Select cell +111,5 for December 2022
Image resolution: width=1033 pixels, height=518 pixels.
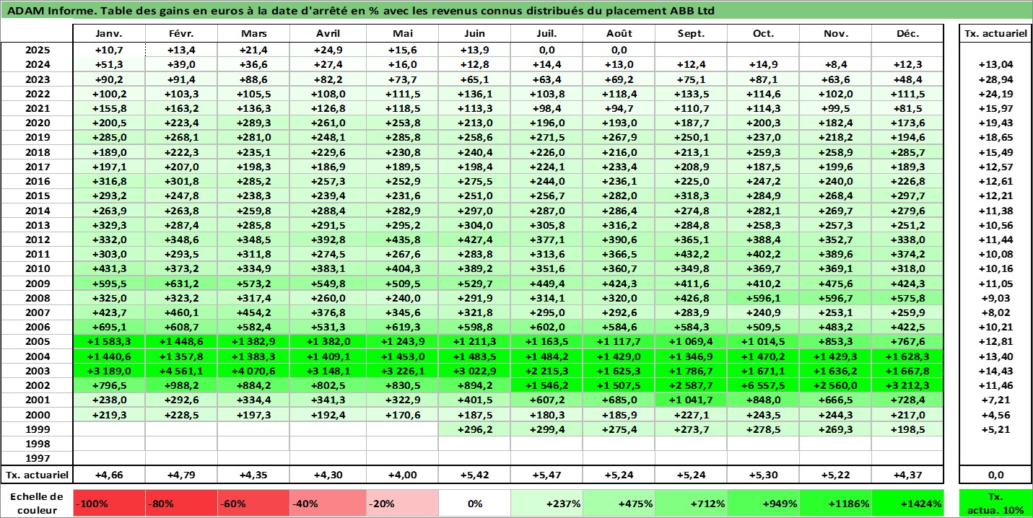(907, 93)
